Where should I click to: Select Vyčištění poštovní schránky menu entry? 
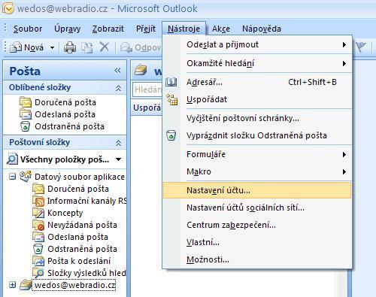click(x=257, y=118)
